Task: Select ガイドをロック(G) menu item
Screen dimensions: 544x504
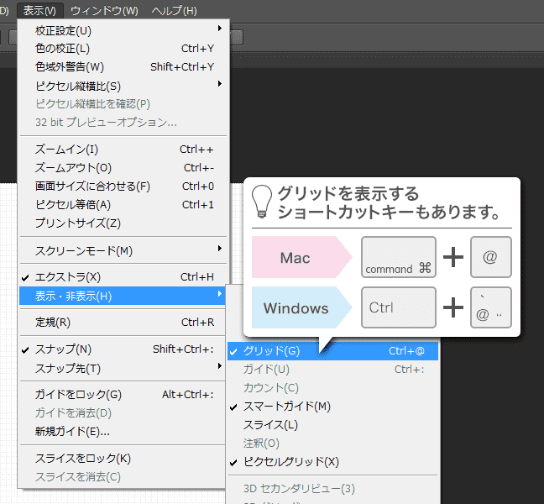Action: click(x=78, y=395)
